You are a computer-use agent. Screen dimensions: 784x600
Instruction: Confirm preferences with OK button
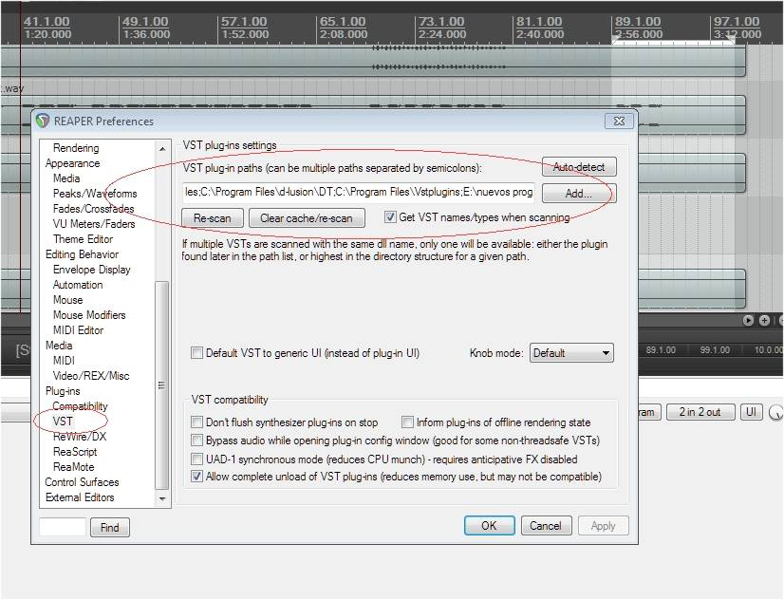[490, 526]
